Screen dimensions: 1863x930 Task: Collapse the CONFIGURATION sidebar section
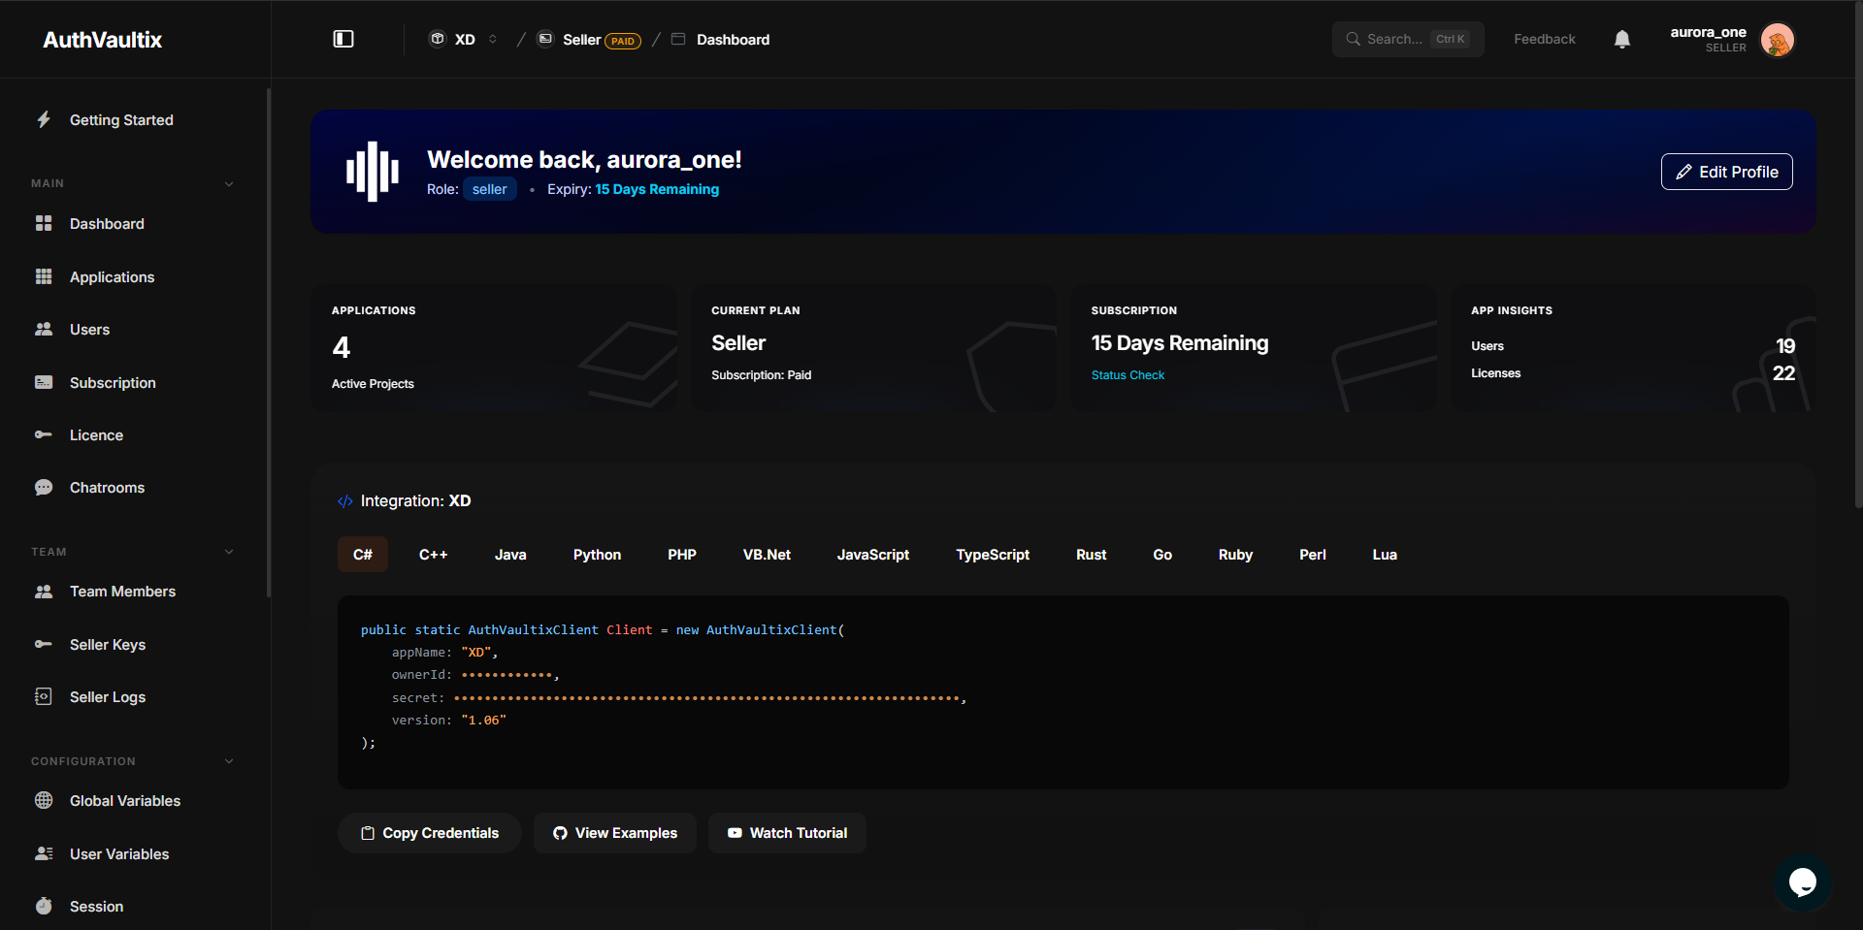click(229, 761)
